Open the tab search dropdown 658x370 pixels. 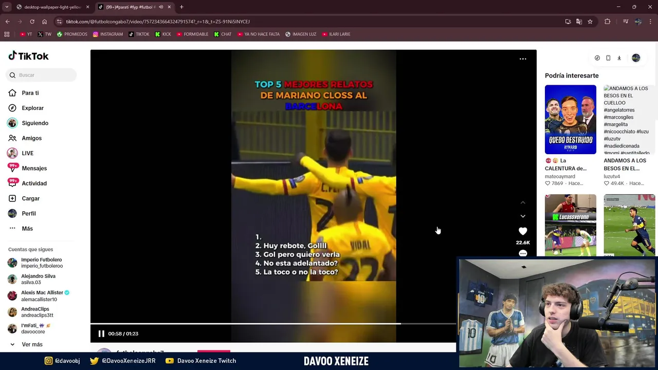click(x=7, y=7)
